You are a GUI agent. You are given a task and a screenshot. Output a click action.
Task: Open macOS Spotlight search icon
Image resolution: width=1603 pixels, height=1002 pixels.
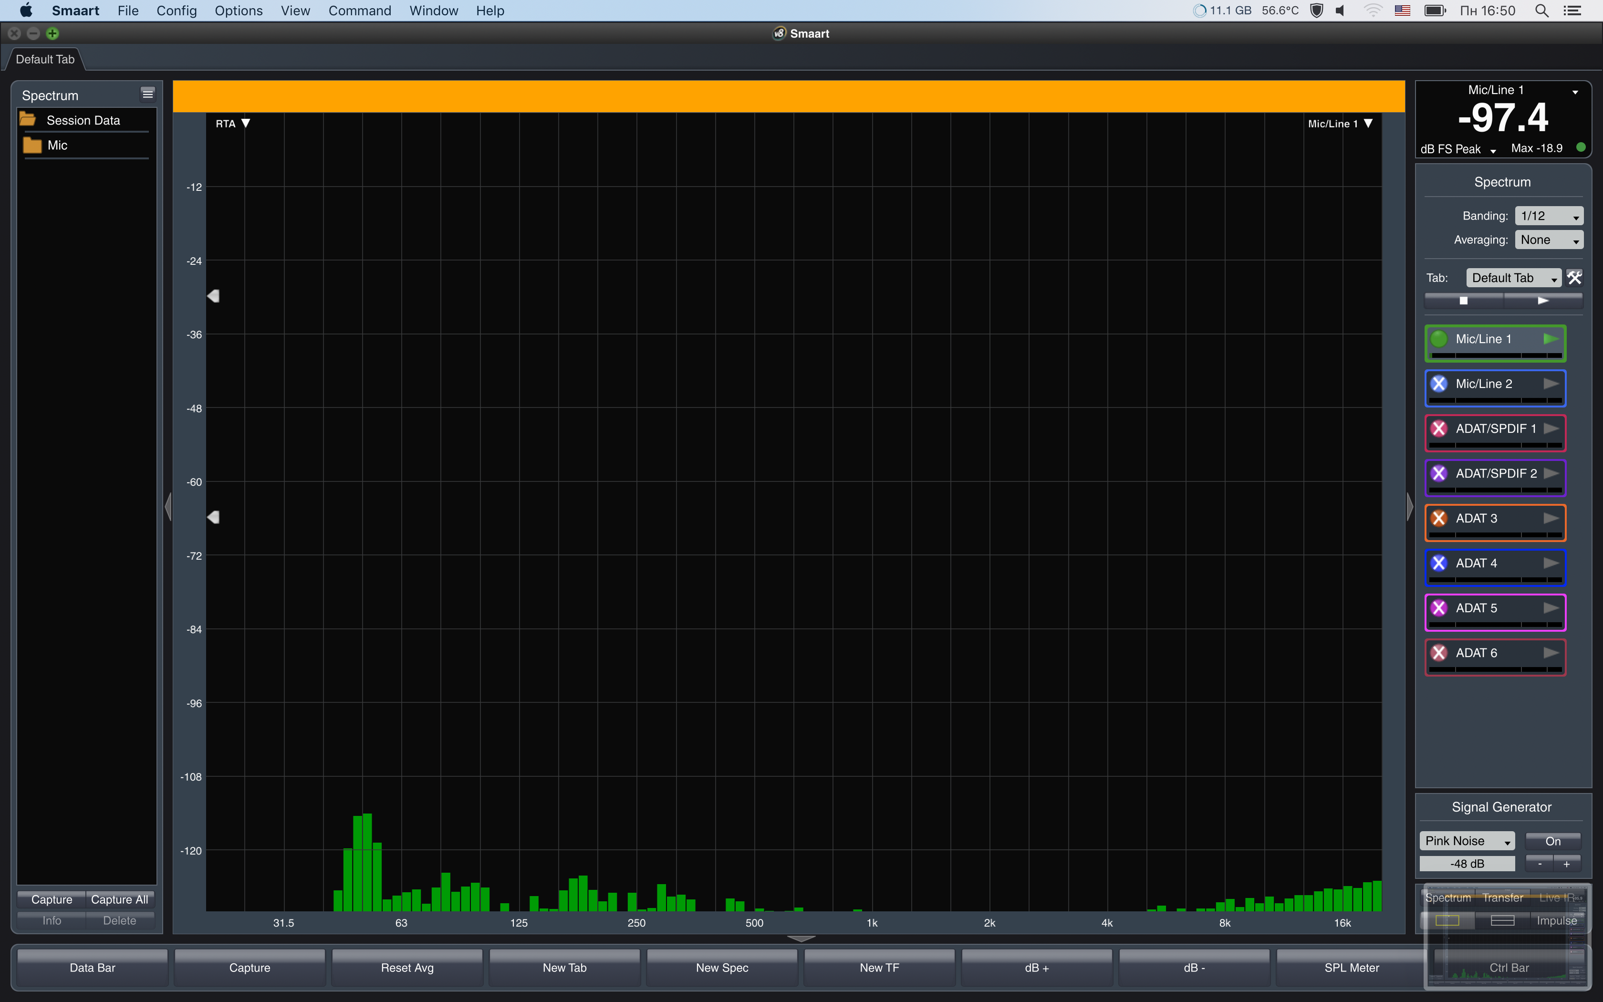1542,10
